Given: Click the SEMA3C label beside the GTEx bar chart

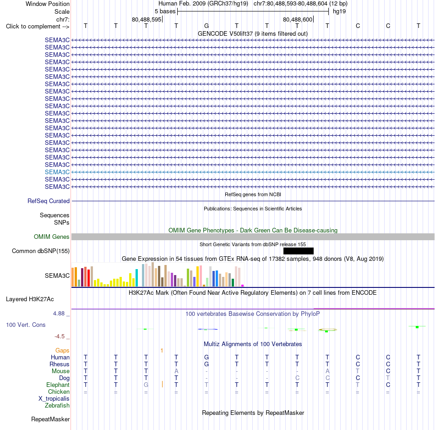Looking at the screenshot, I should [57, 276].
